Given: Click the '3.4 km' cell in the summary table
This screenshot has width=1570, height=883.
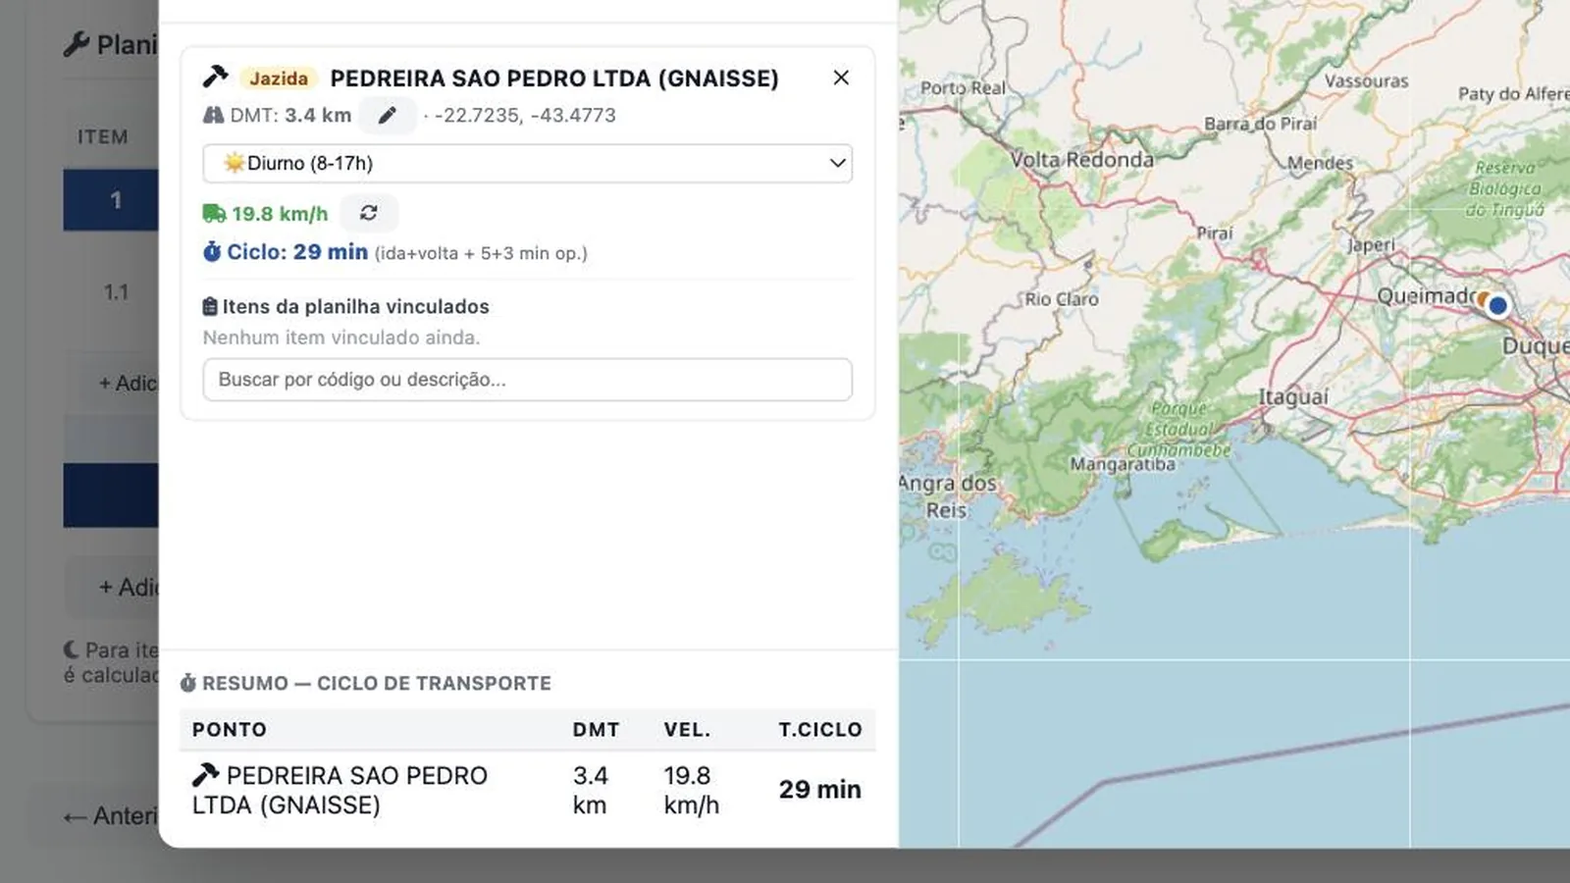Looking at the screenshot, I should (x=591, y=790).
